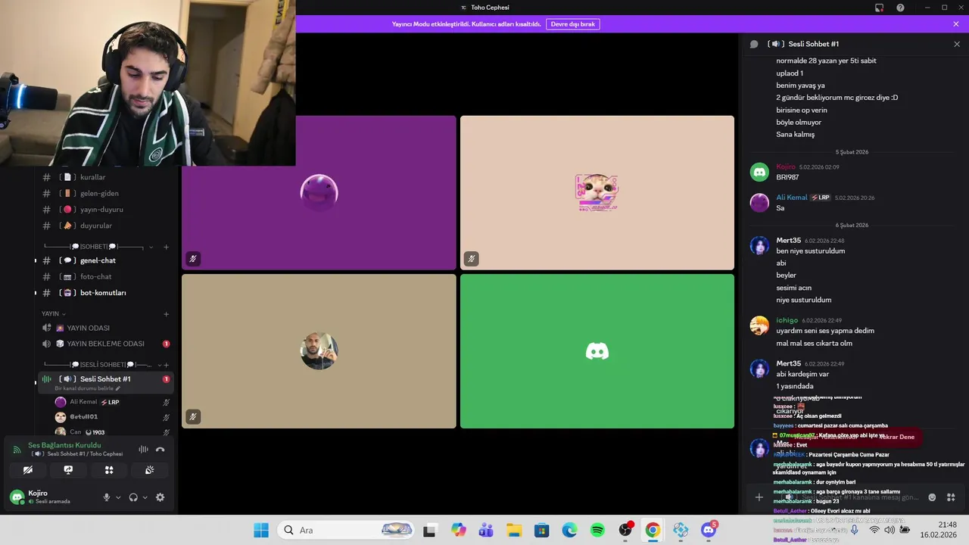Mute Kojiro's microphone
The width and height of the screenshot is (969, 545).
click(x=107, y=497)
